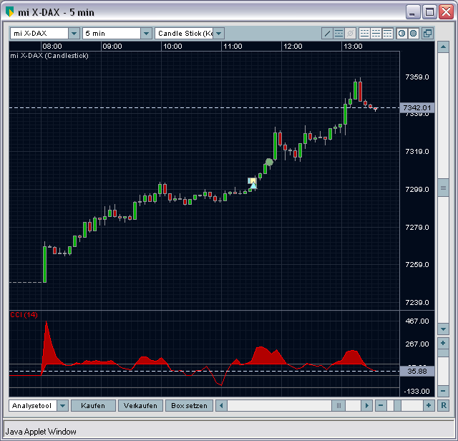Click the 7359.0 price axis label

point(417,77)
